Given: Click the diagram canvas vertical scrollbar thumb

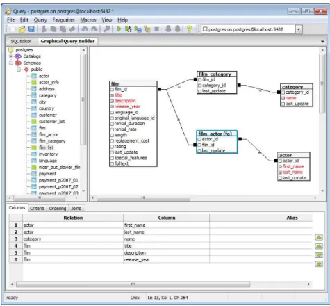Looking at the screenshot, I should coord(322,83).
